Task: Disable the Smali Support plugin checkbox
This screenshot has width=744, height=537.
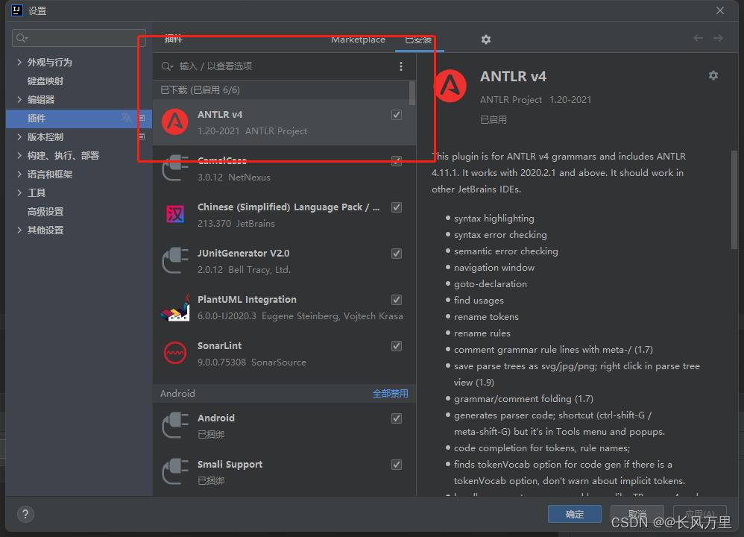Action: 396,464
